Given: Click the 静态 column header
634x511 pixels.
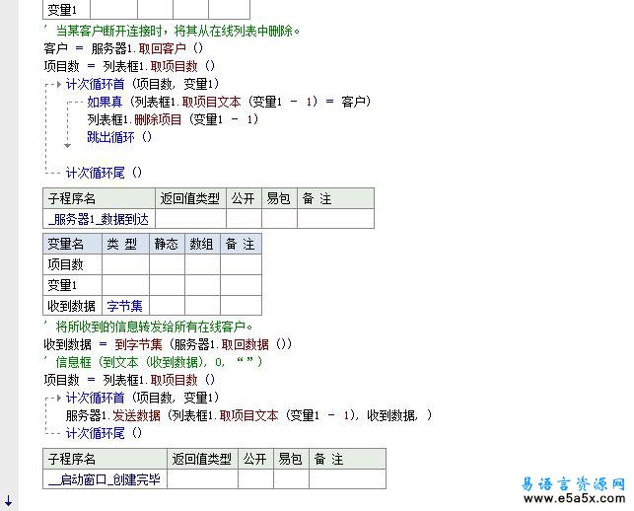Looking at the screenshot, I should tap(167, 244).
